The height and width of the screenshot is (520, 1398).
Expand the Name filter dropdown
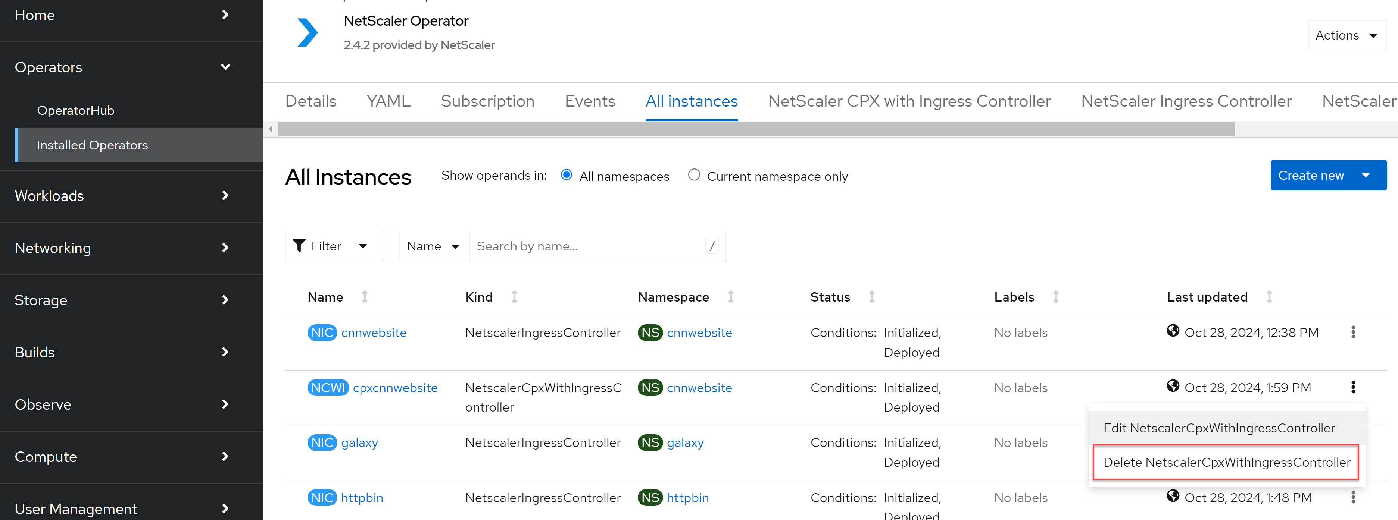[433, 246]
